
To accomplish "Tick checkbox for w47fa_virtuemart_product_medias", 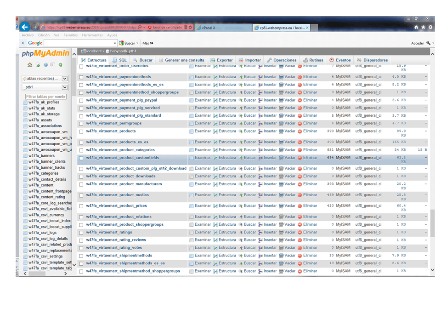I will [81, 195].
